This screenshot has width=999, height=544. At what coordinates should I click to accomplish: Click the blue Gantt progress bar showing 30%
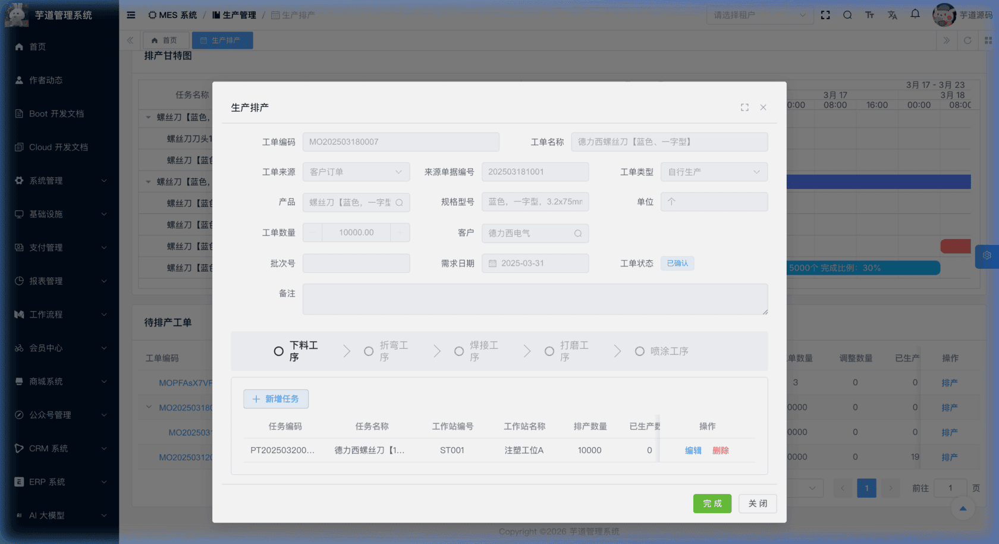point(862,268)
